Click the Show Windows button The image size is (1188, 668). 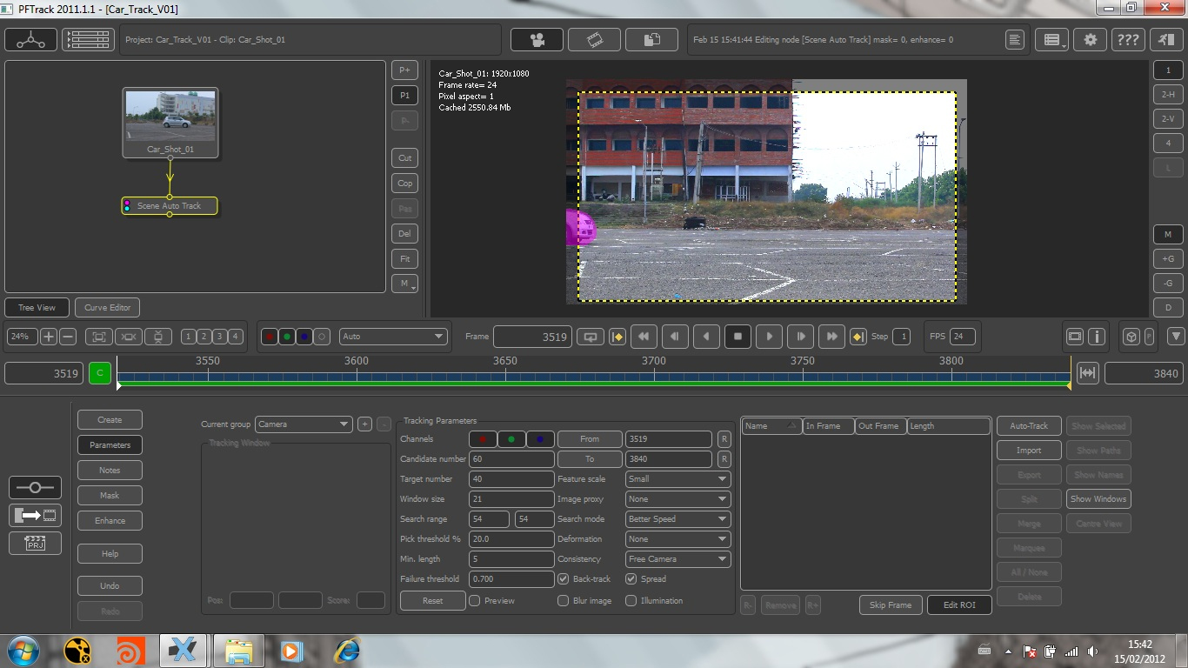point(1098,499)
